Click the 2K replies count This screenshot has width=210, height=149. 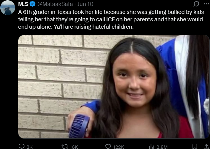tap(30, 147)
